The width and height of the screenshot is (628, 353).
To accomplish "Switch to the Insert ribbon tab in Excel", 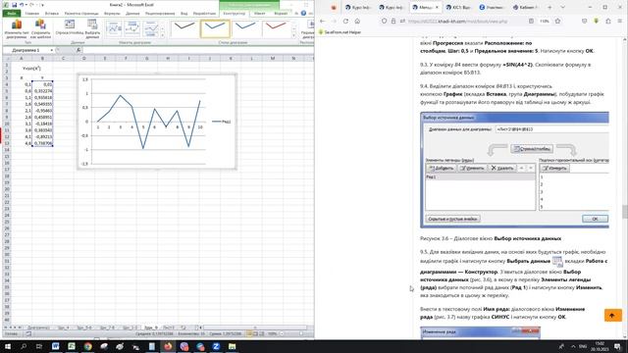I will (52, 13).
